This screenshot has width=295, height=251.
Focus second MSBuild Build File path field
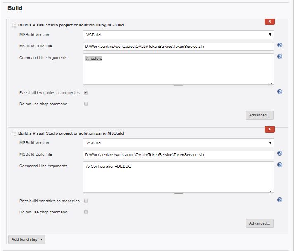tap(178, 154)
